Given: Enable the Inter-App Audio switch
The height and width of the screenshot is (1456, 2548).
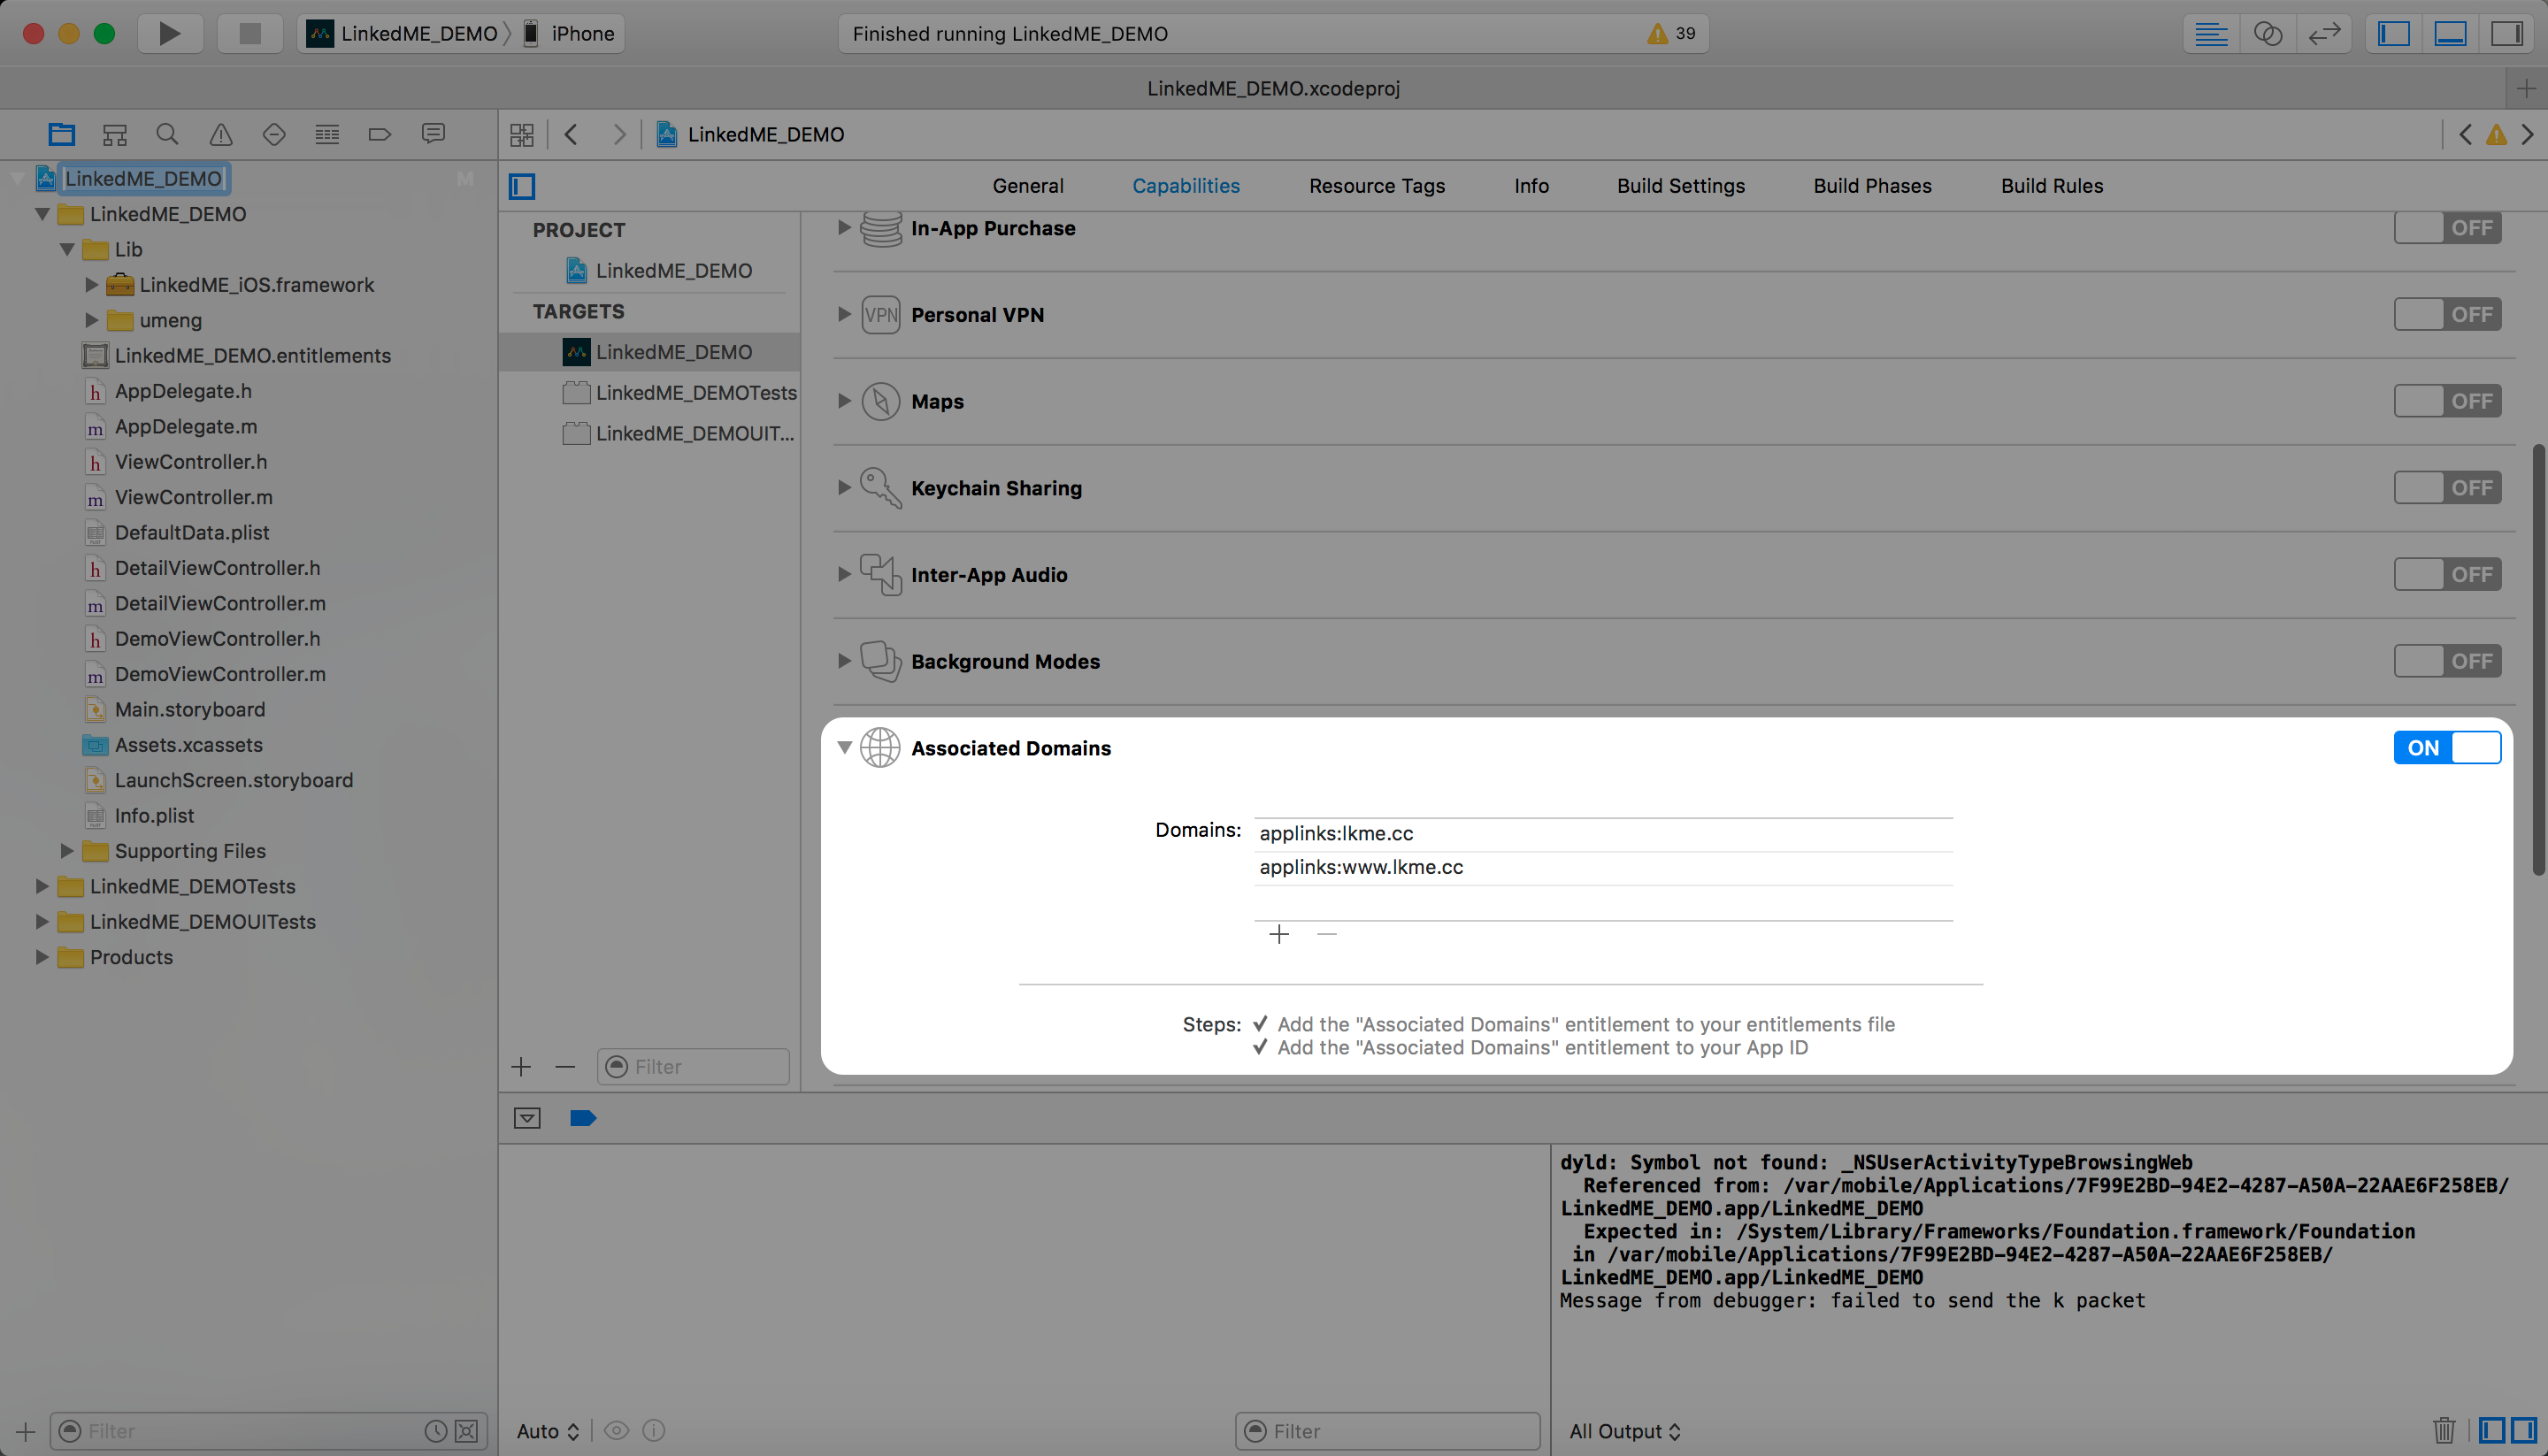Looking at the screenshot, I should point(2447,574).
